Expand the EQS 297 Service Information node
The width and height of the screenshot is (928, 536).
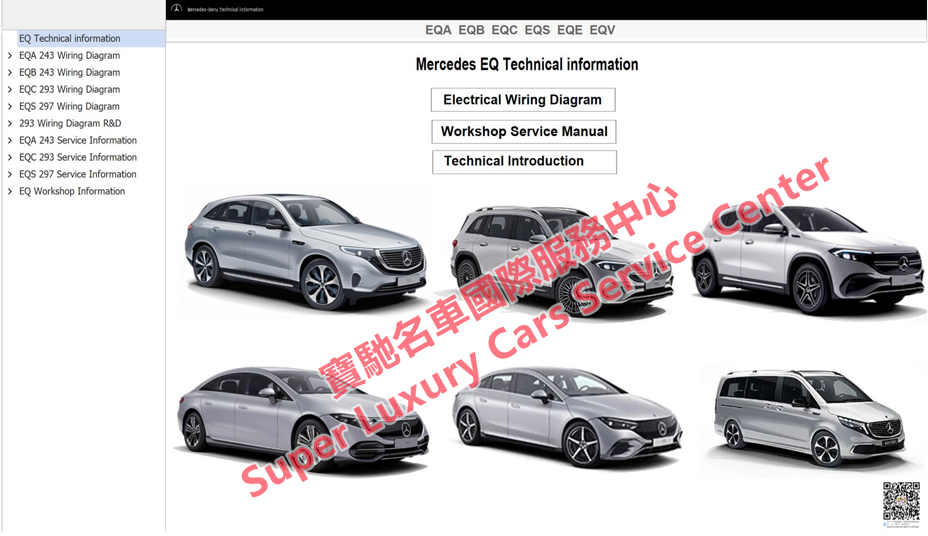coord(10,174)
